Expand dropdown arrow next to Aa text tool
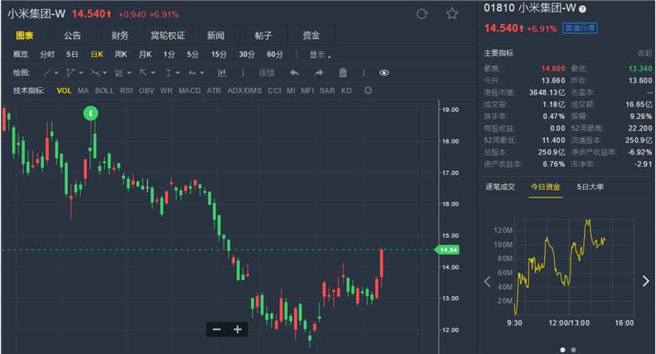Viewport: 656px width, 354px height. click(202, 73)
